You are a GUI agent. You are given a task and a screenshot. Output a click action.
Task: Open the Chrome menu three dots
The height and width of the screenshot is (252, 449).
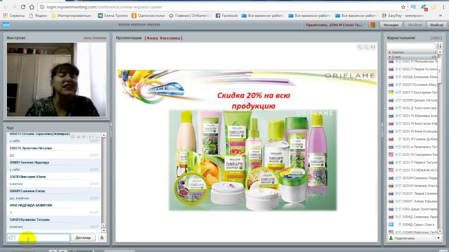pos(444,7)
